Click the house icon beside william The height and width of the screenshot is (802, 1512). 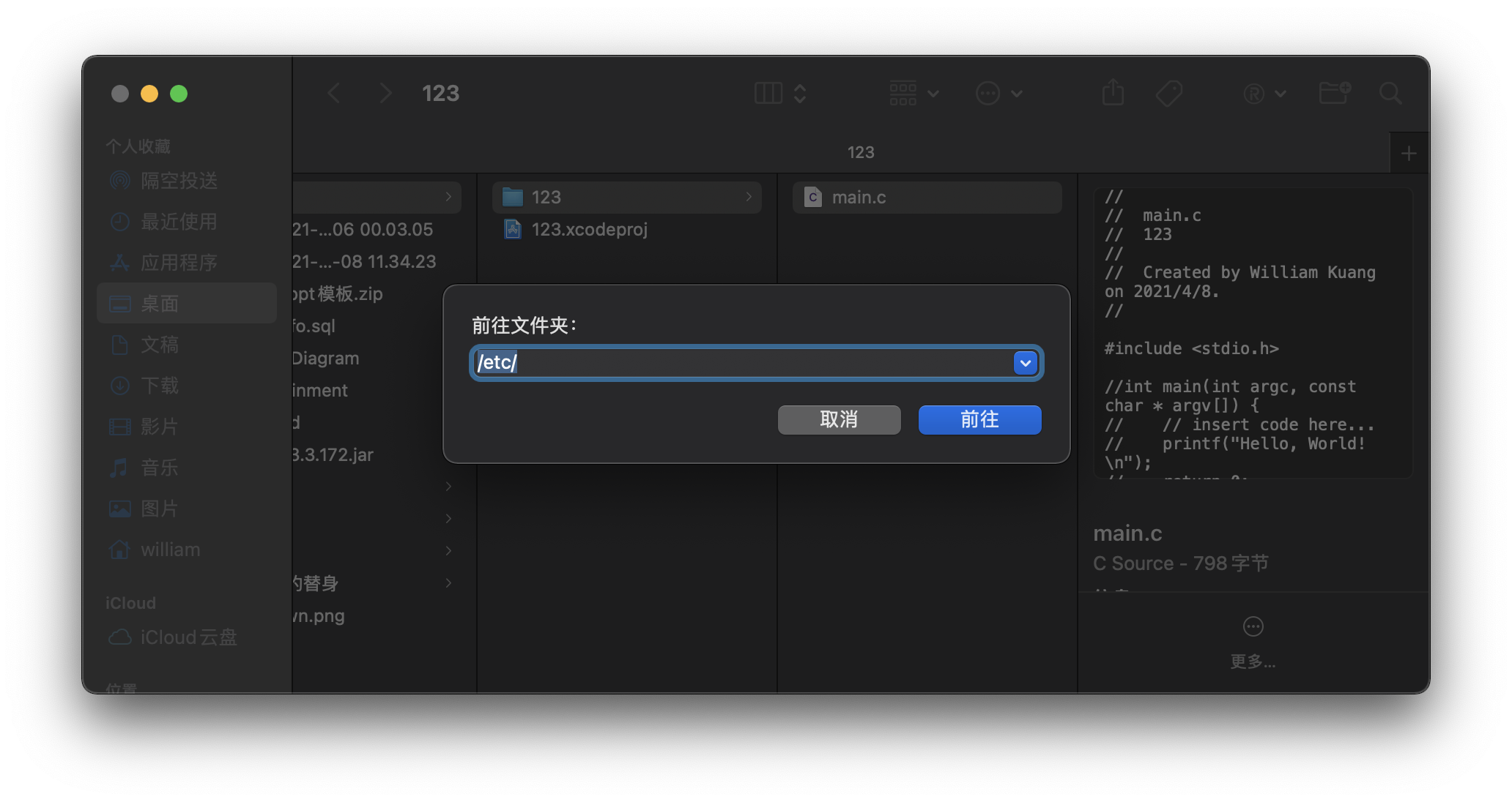[x=119, y=549]
